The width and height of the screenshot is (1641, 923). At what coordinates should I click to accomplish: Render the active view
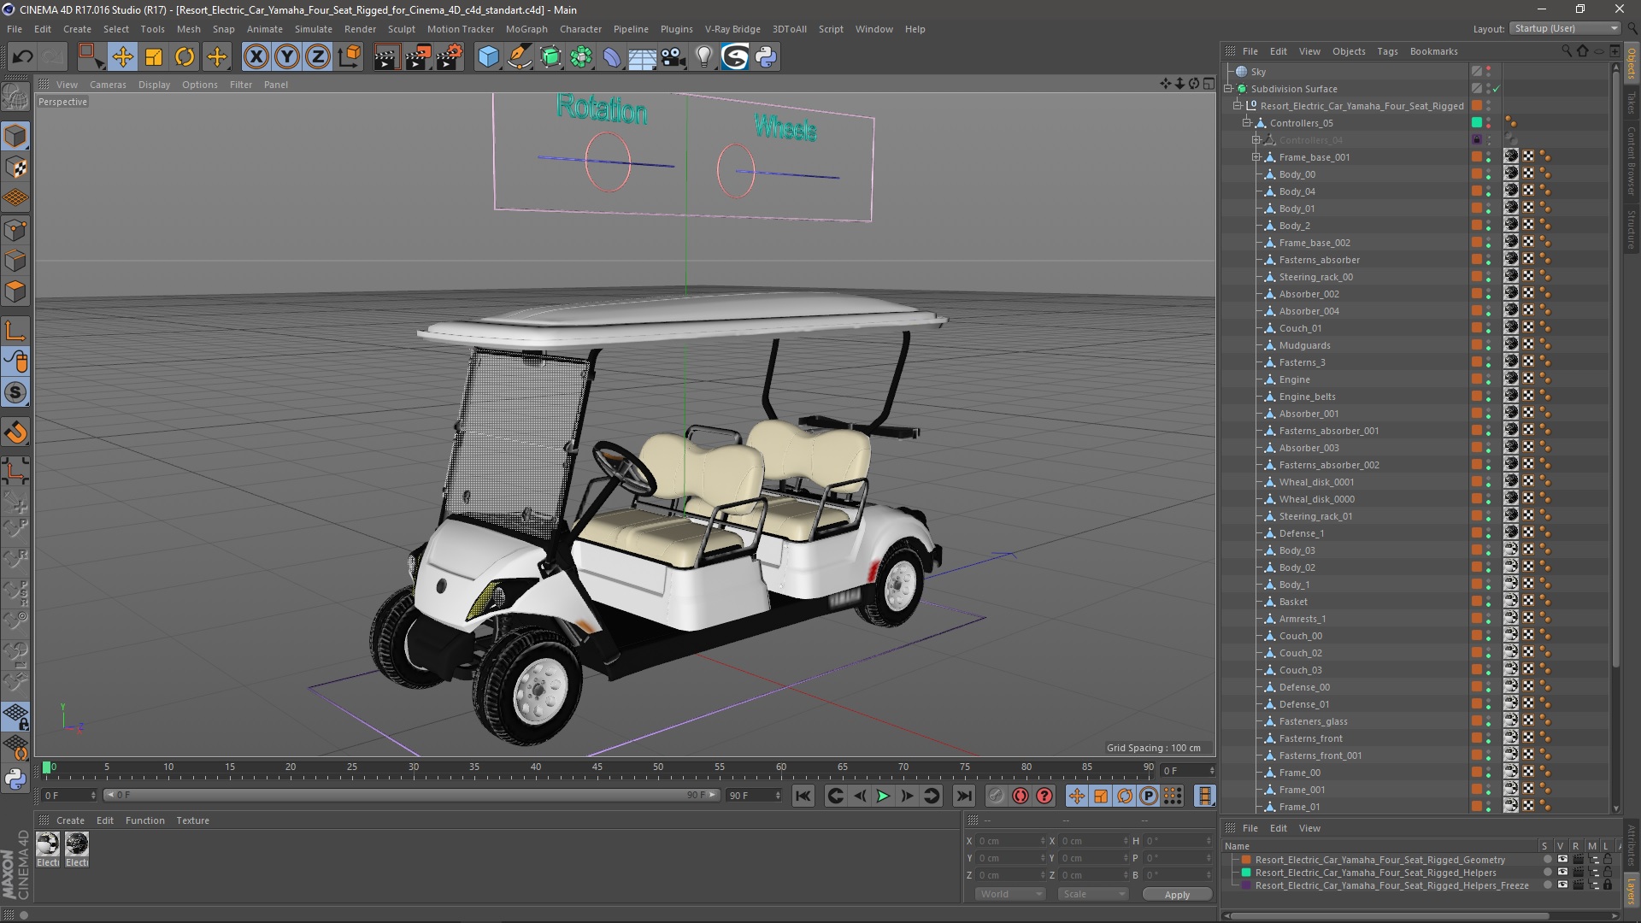coord(386,57)
